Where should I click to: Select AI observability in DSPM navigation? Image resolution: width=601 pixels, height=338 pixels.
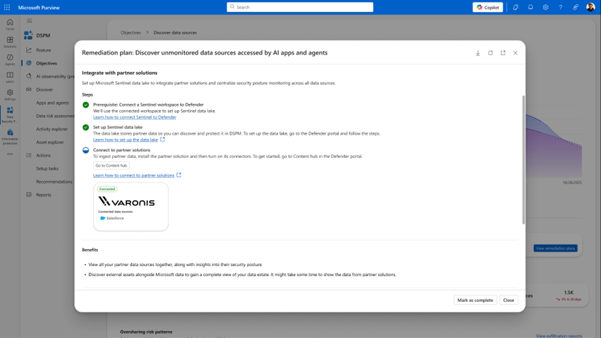coord(50,76)
